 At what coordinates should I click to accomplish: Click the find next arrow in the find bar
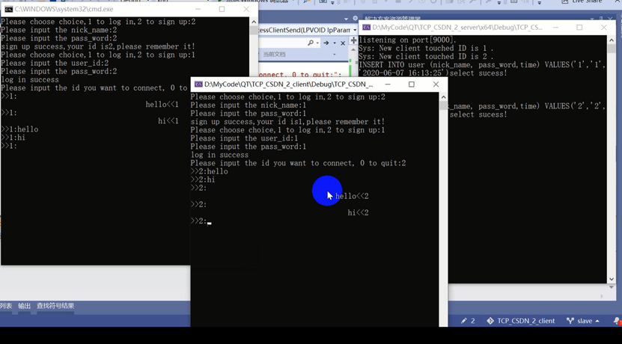pos(326,43)
